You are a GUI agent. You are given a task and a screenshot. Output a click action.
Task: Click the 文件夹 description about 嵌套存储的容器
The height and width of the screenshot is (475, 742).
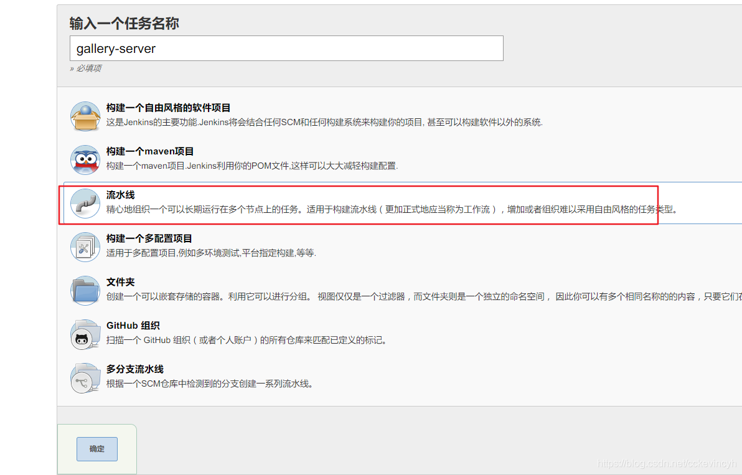click(424, 296)
